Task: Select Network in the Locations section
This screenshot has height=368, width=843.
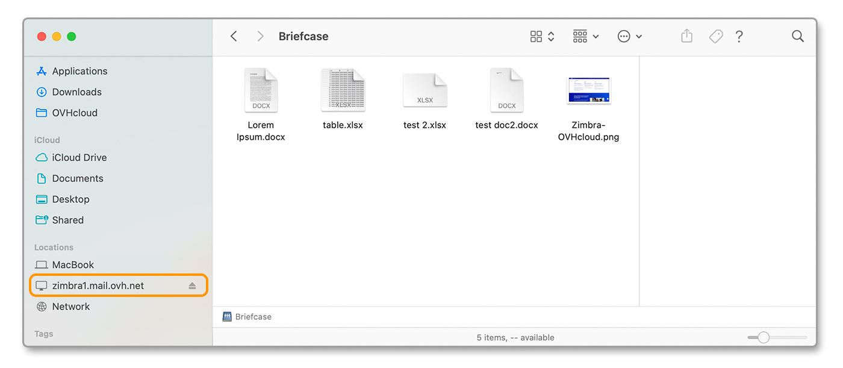Action: (x=70, y=307)
